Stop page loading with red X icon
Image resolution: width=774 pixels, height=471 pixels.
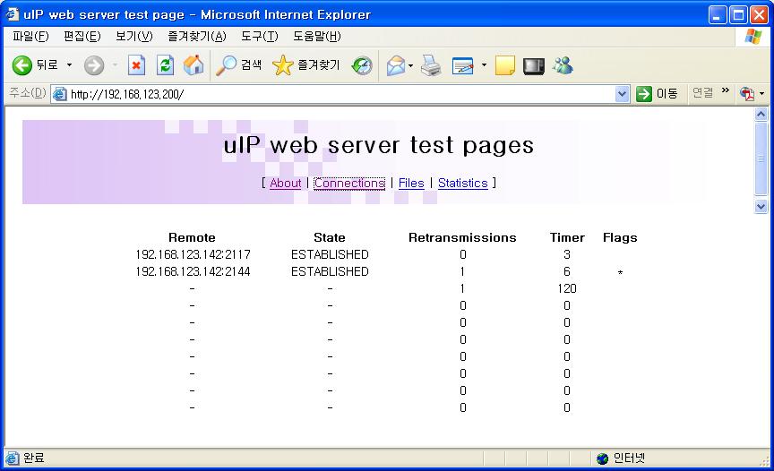(136, 65)
